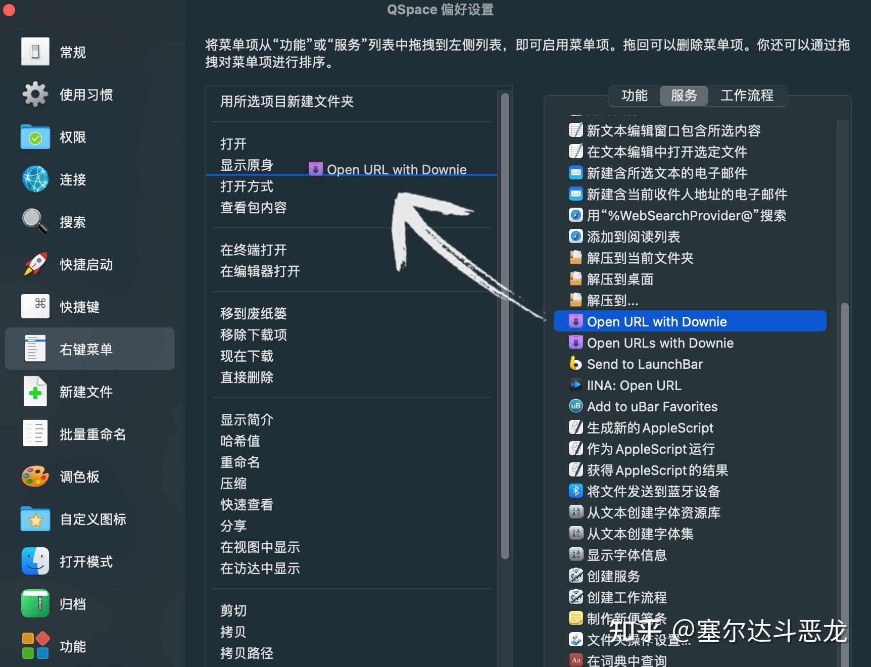Select the Open URLs with Downie service
This screenshot has height=667, width=871.
pyautogui.click(x=660, y=343)
